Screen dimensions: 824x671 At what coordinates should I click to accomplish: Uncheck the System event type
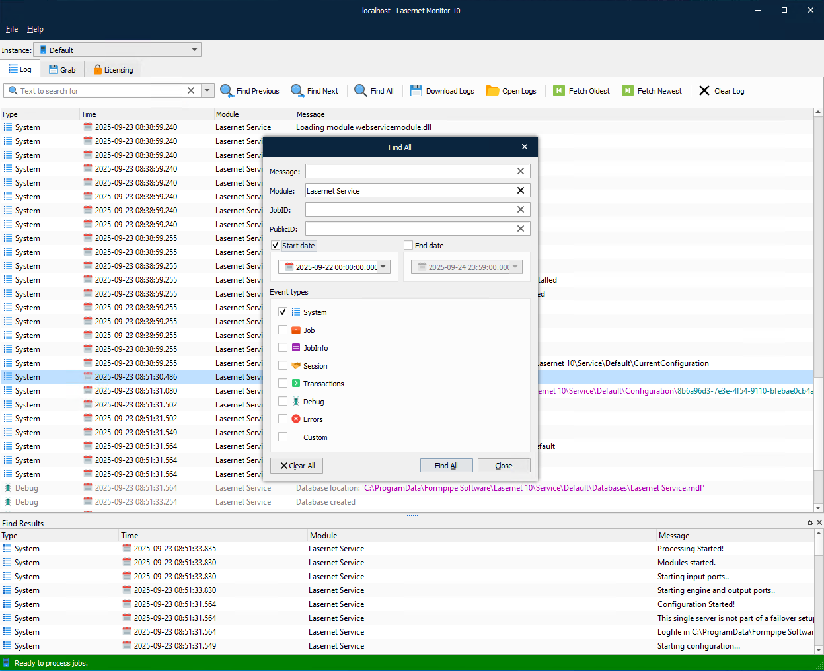tap(283, 312)
